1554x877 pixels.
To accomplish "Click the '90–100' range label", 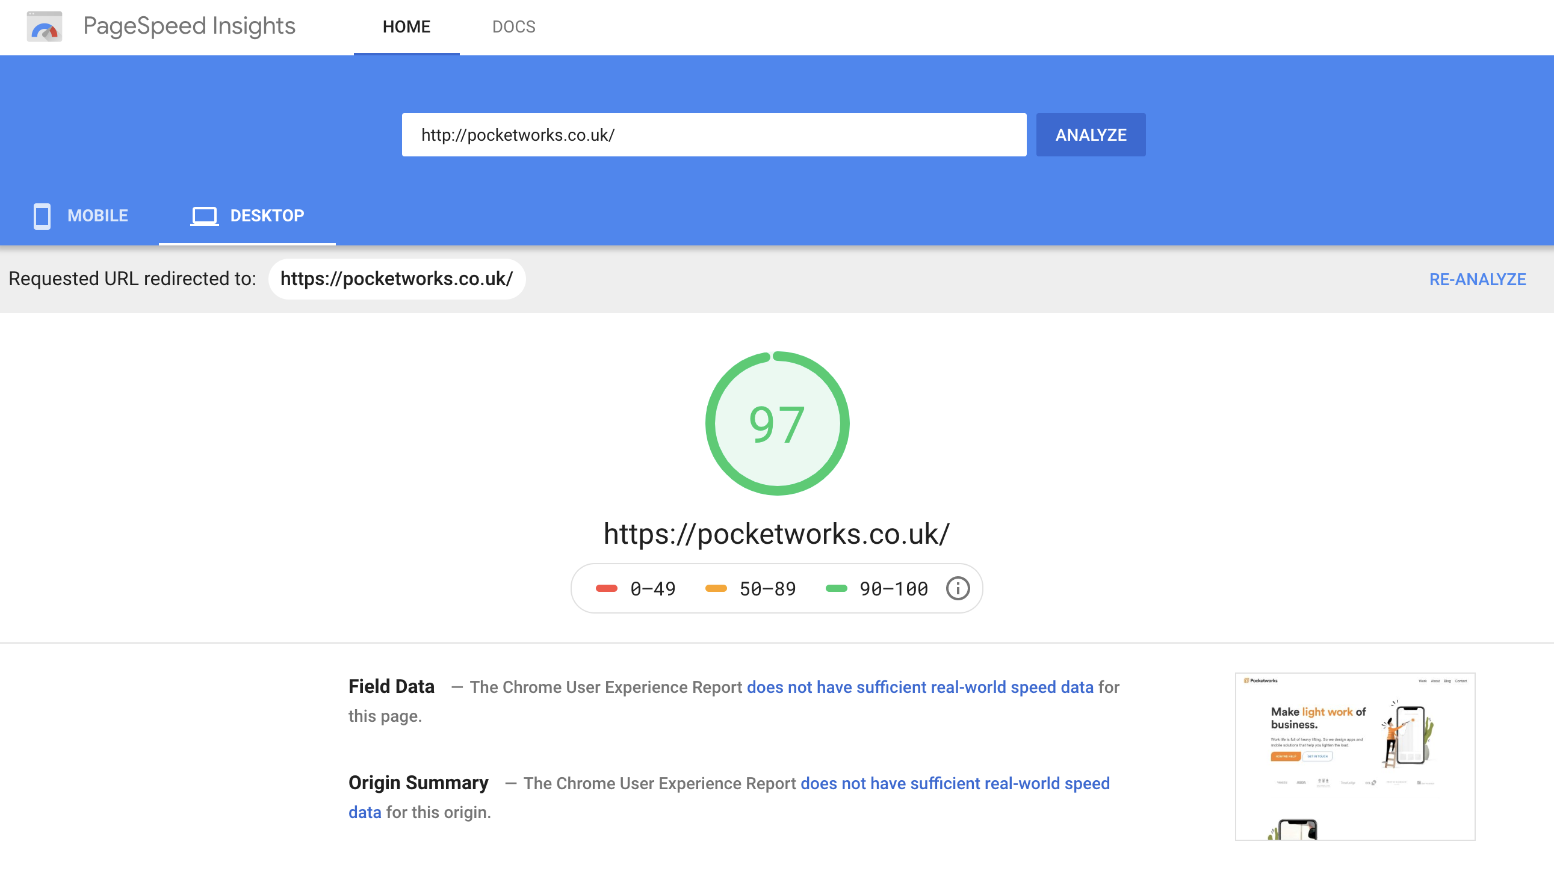I will click(x=893, y=589).
